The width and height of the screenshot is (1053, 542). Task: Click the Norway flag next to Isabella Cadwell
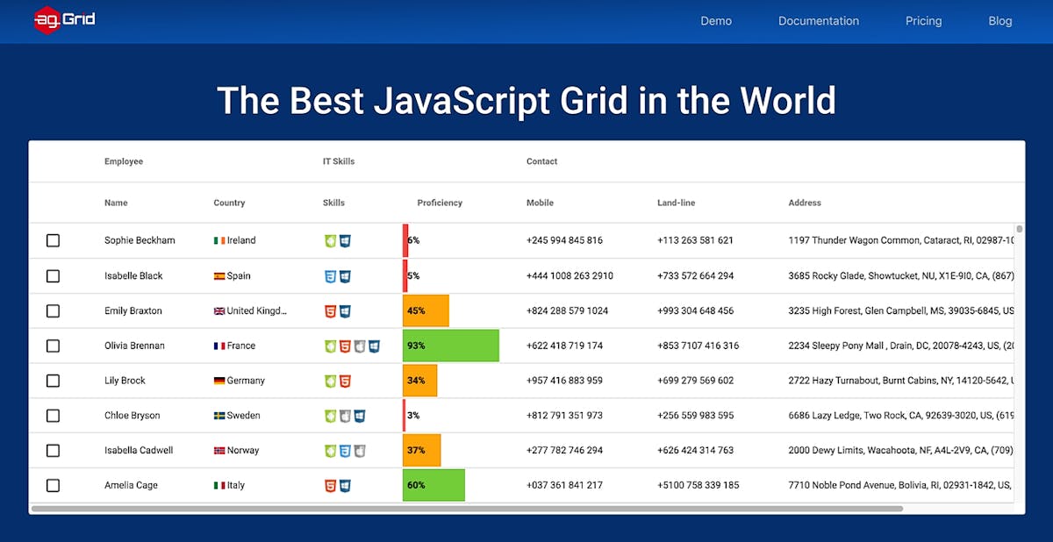click(x=218, y=450)
